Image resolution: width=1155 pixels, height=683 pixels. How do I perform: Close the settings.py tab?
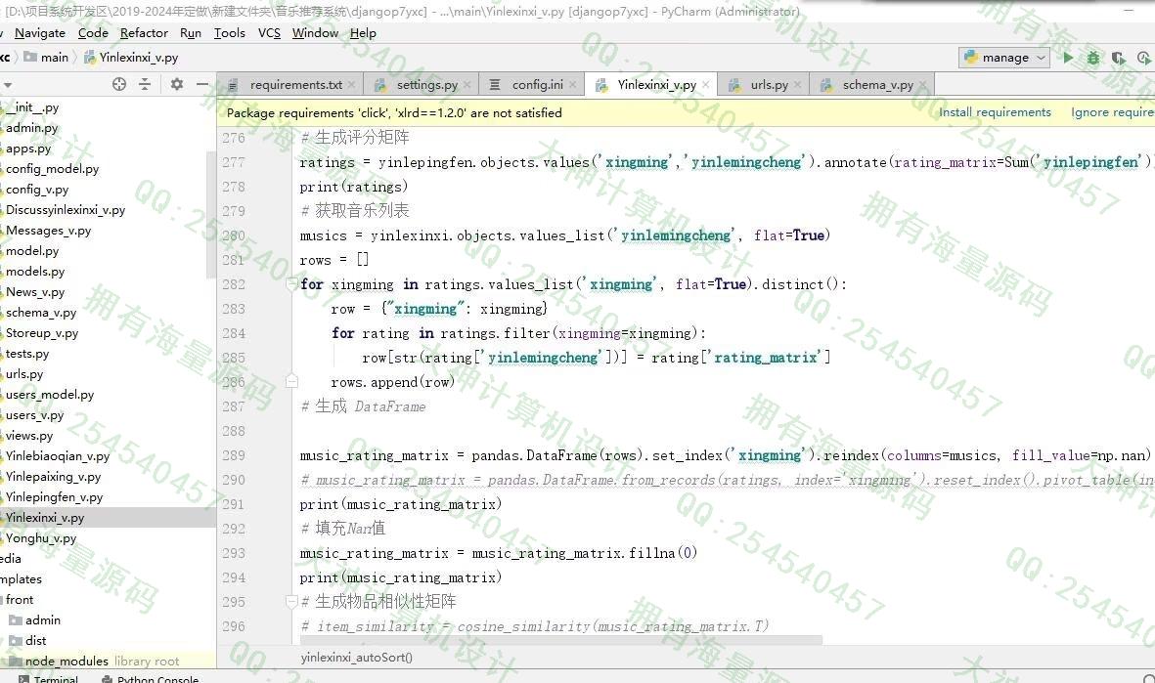(467, 85)
